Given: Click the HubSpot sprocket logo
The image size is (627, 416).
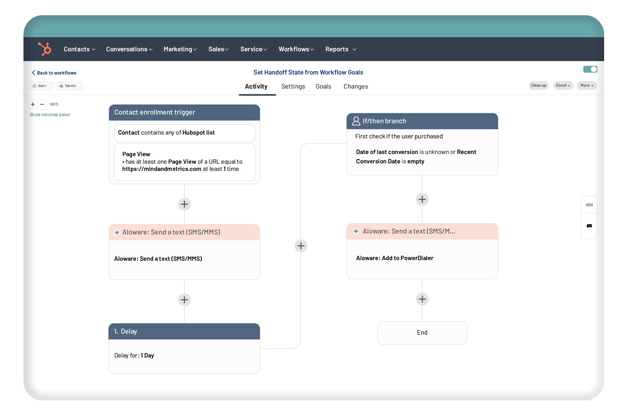Looking at the screenshot, I should point(45,49).
